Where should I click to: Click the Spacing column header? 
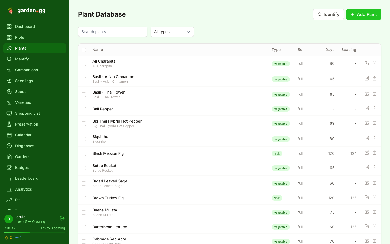tap(349, 50)
